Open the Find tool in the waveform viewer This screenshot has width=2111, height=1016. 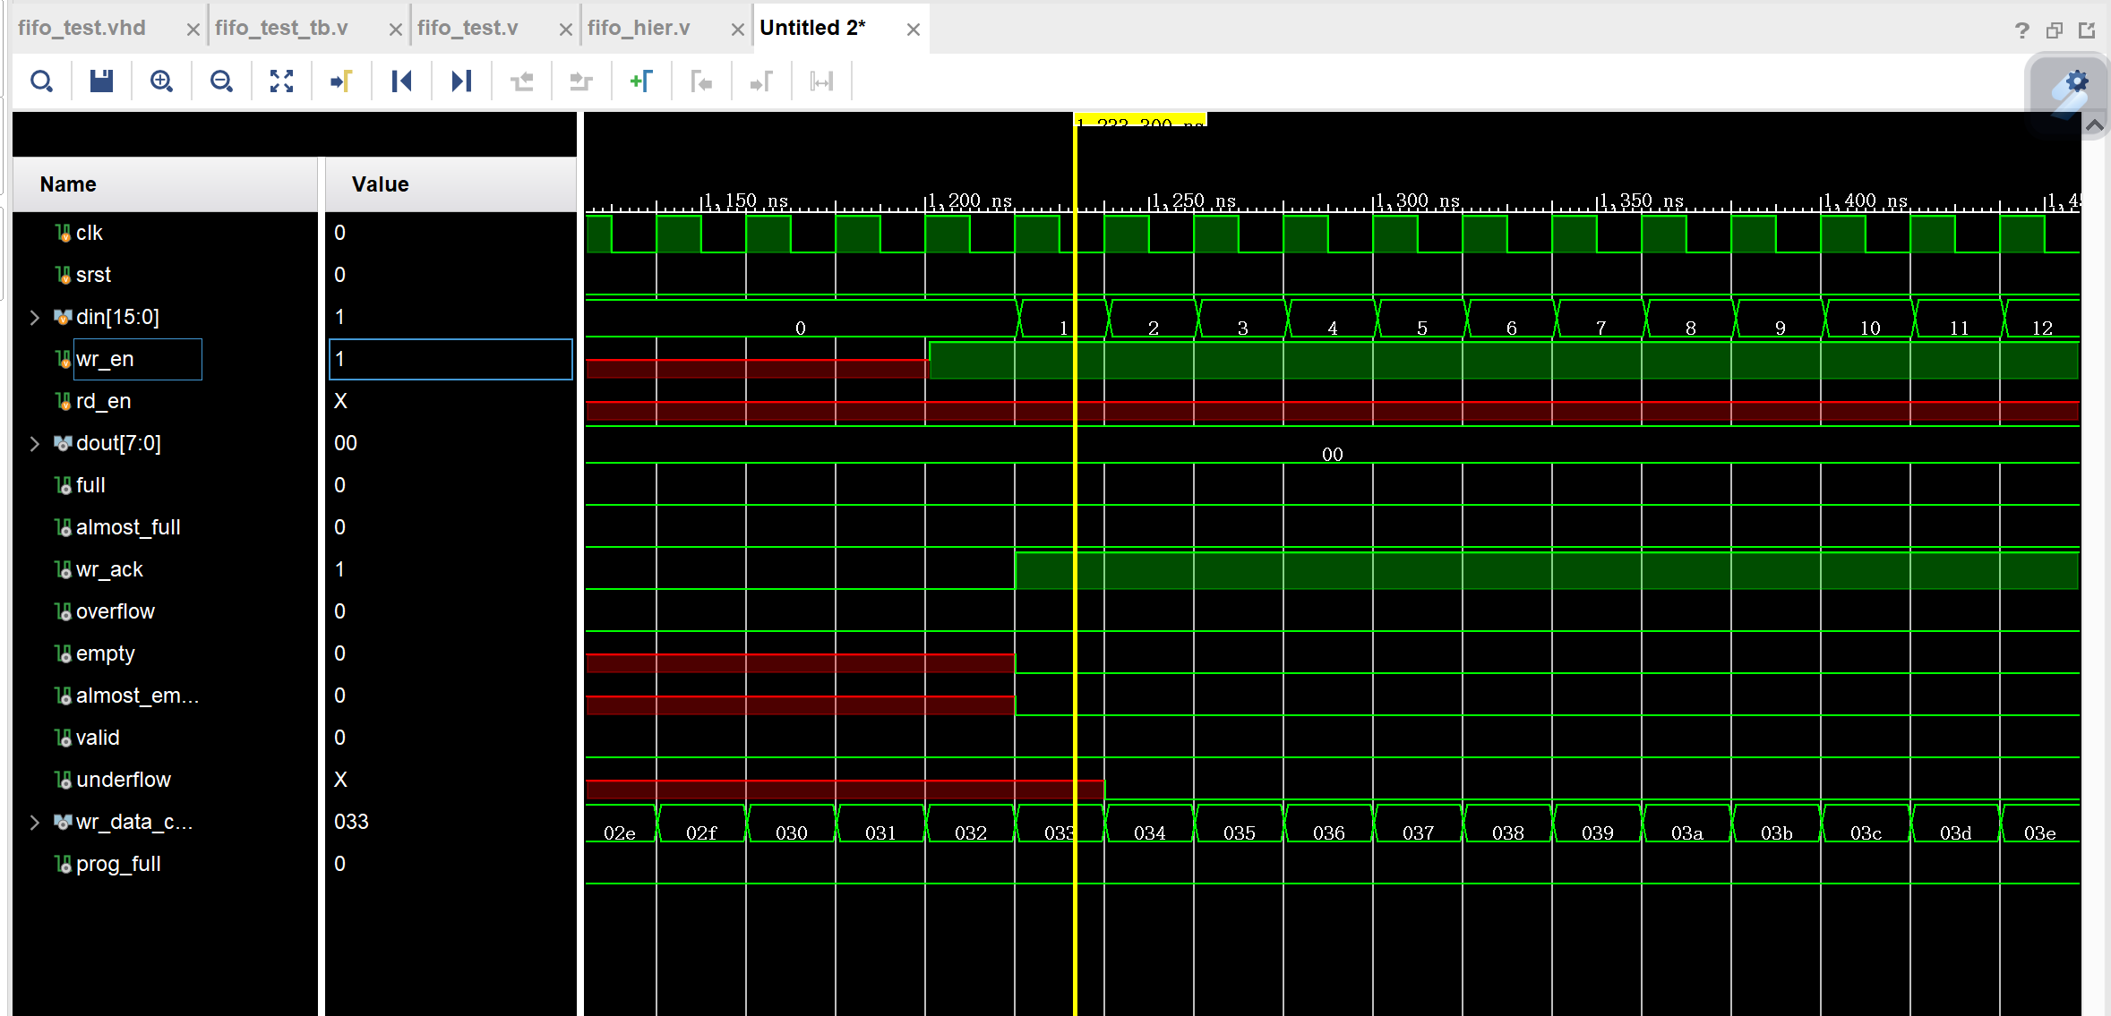41,81
